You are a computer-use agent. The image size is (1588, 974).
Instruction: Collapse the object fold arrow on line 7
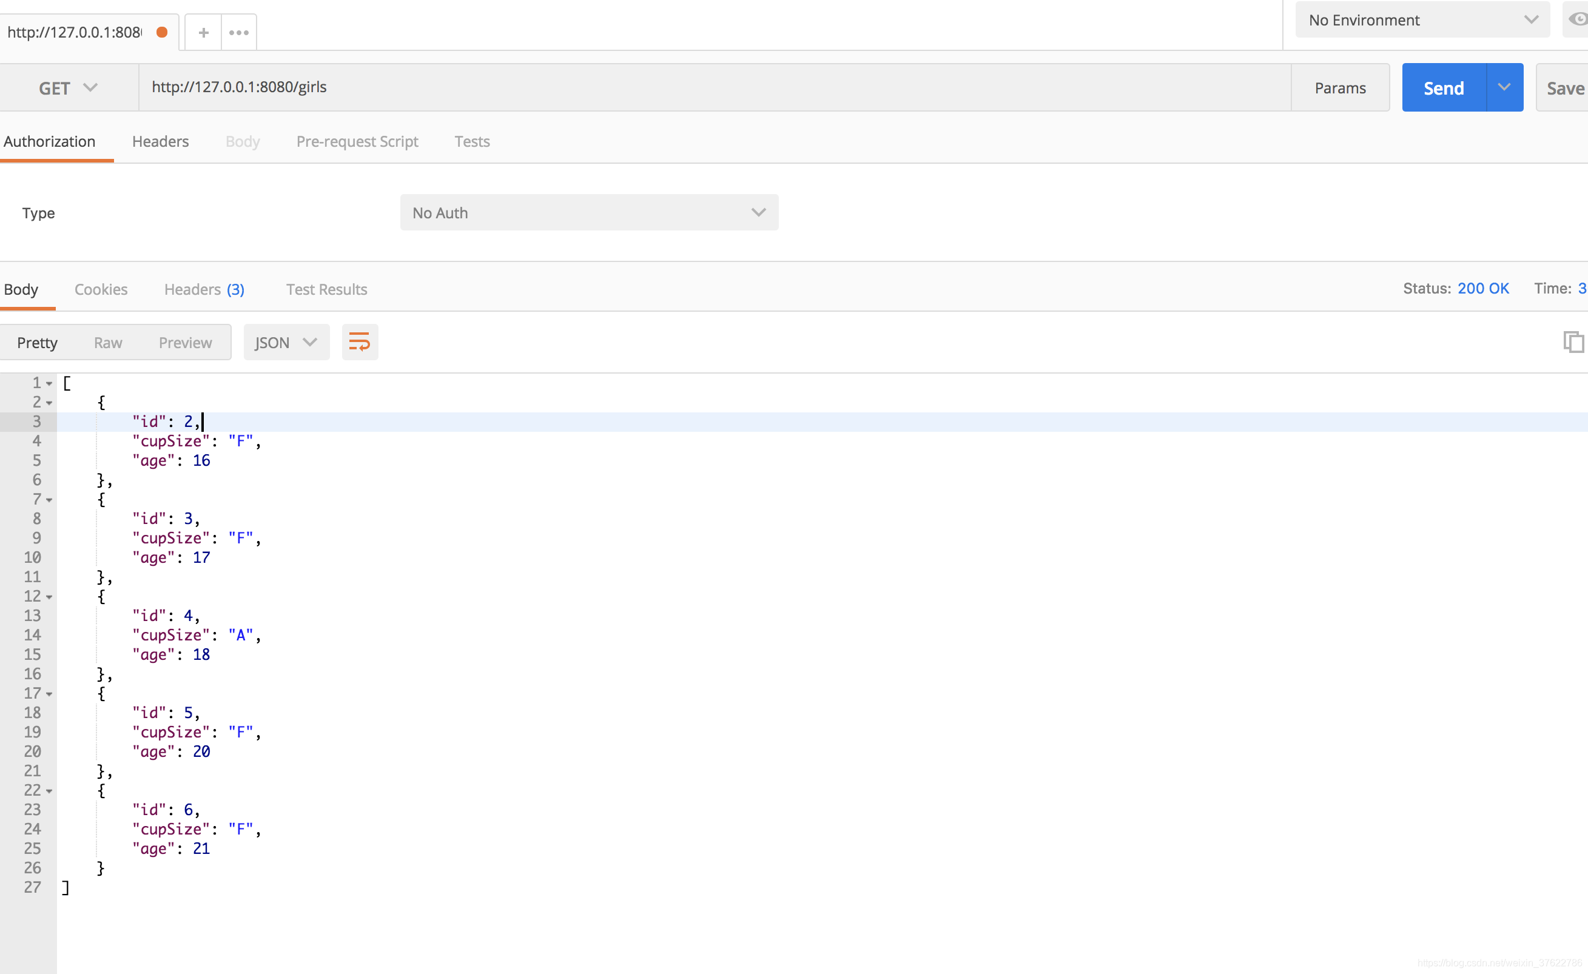tap(49, 500)
